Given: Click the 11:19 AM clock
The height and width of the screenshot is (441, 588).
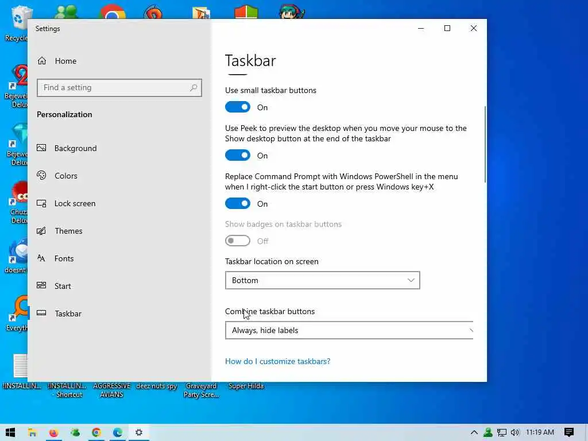Looking at the screenshot, I should pyautogui.click(x=540, y=432).
